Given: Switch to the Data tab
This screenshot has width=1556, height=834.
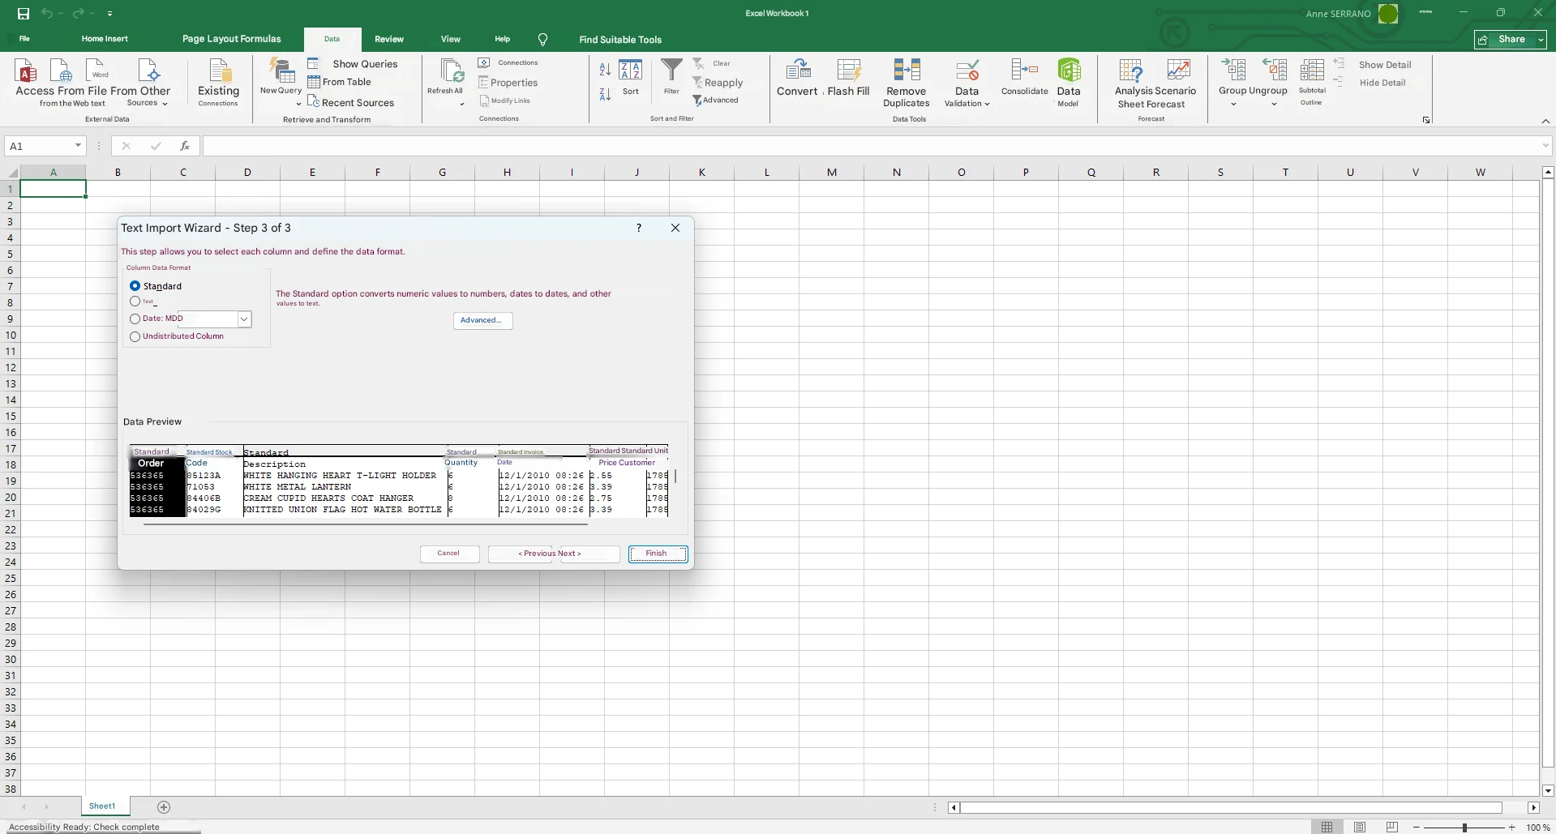Looking at the screenshot, I should 332,39.
